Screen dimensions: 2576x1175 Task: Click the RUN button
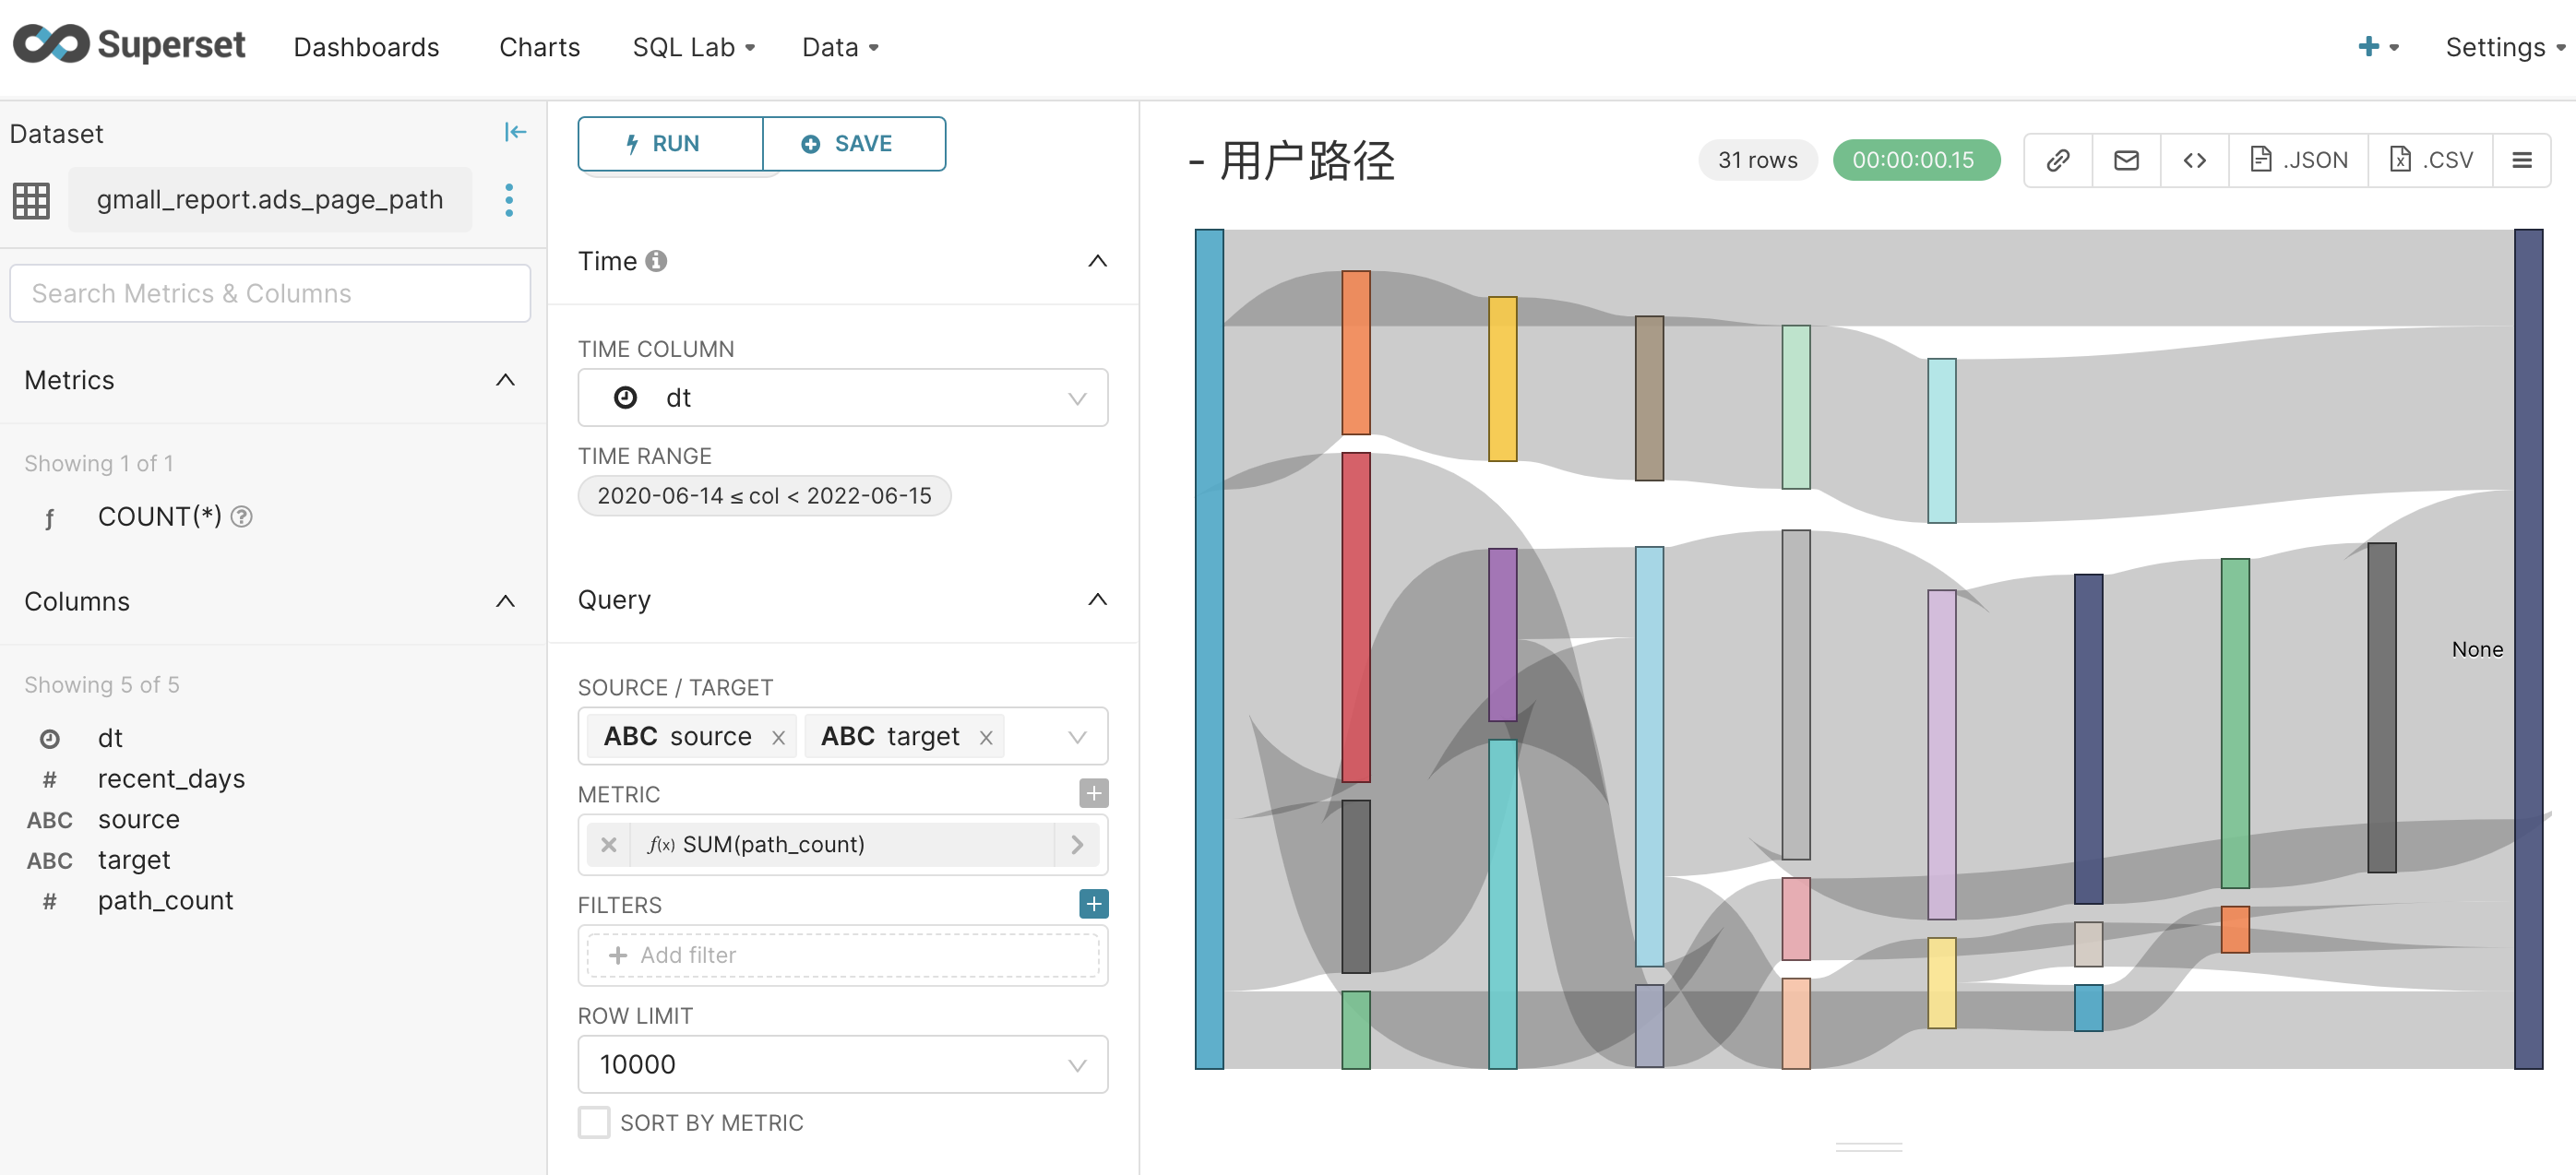[670, 144]
